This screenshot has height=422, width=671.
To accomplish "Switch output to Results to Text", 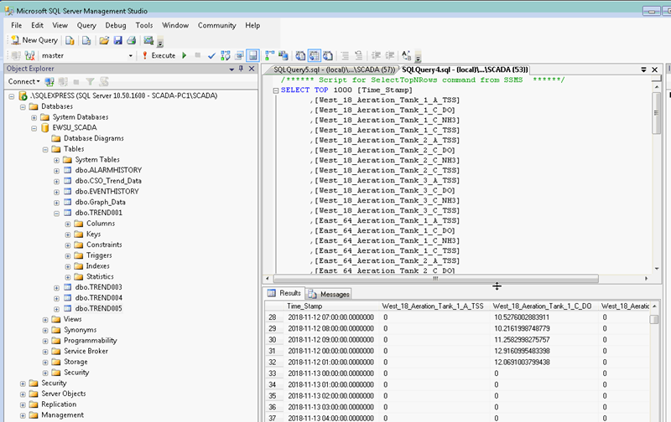I will pos(300,55).
